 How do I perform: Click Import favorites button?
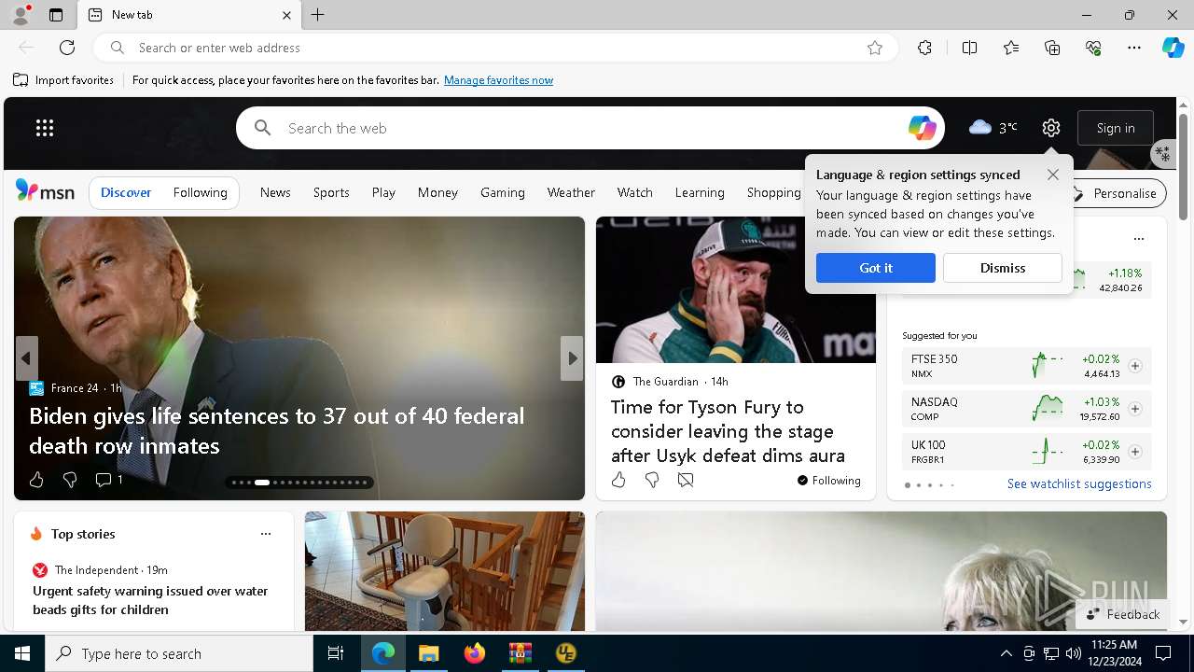pos(63,80)
